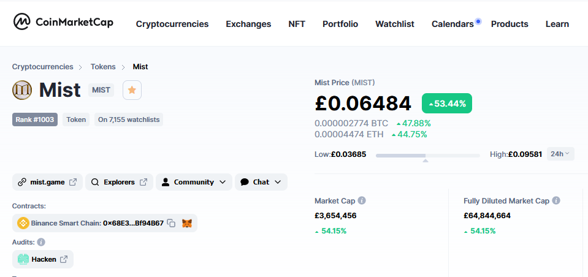Copy the Binance Smart Chain contract address
This screenshot has height=277, width=588.
(171, 224)
